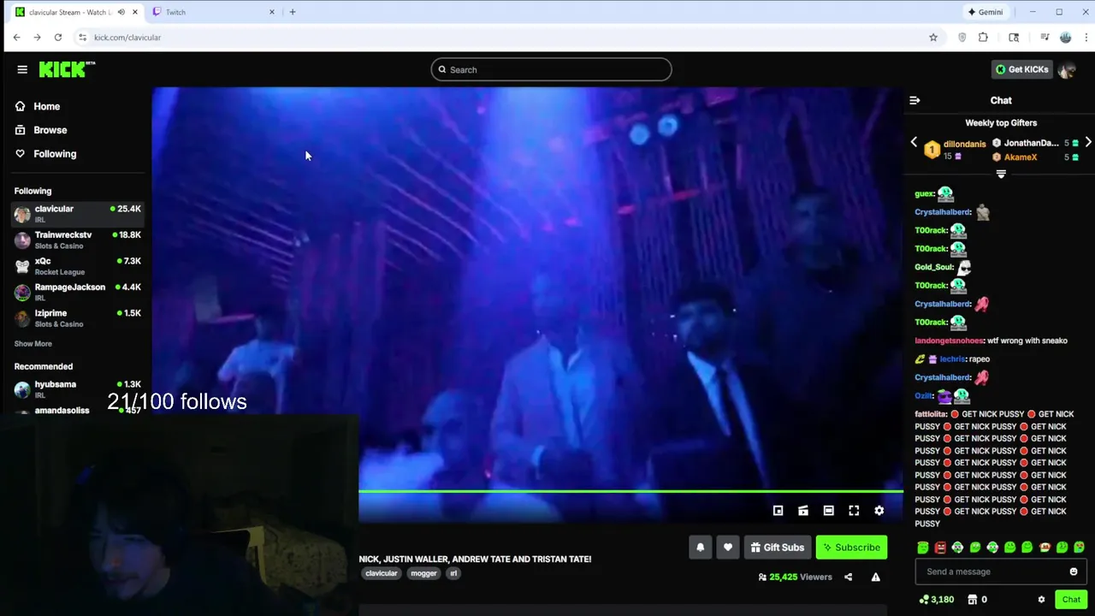This screenshot has width=1095, height=616.
Task: Open chat user fatlolita
Action: (931, 414)
